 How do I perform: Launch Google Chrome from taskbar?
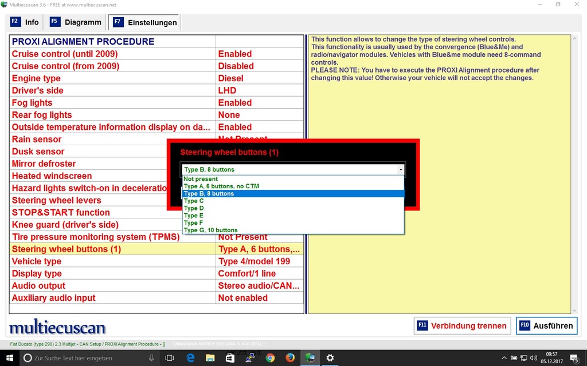pyautogui.click(x=270, y=358)
